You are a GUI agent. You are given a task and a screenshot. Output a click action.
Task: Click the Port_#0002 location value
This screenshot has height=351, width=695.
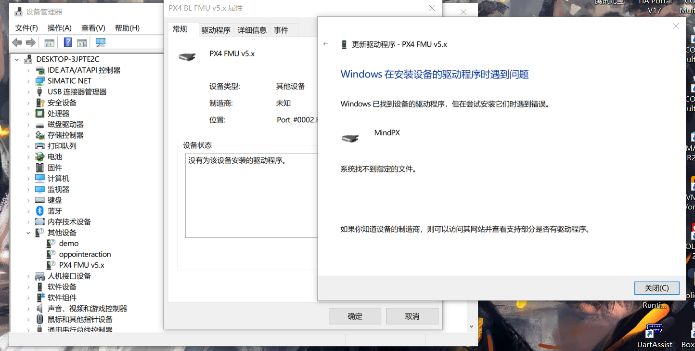pos(297,120)
